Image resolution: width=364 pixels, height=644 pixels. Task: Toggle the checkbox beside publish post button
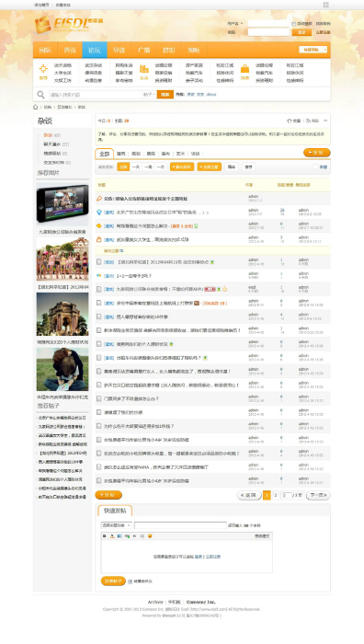131,581
